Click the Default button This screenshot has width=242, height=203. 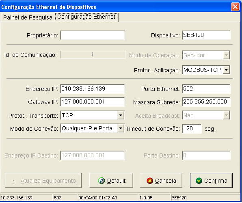tap(111, 180)
